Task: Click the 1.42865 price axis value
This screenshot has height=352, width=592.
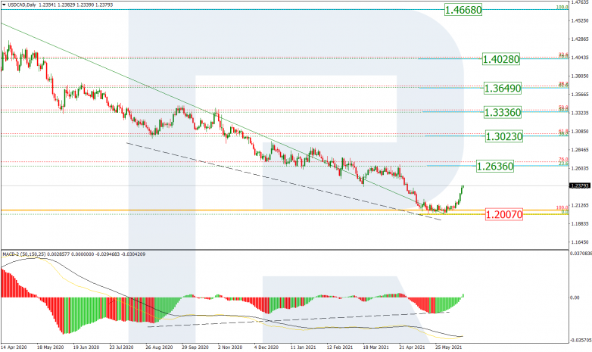Action: [580, 39]
